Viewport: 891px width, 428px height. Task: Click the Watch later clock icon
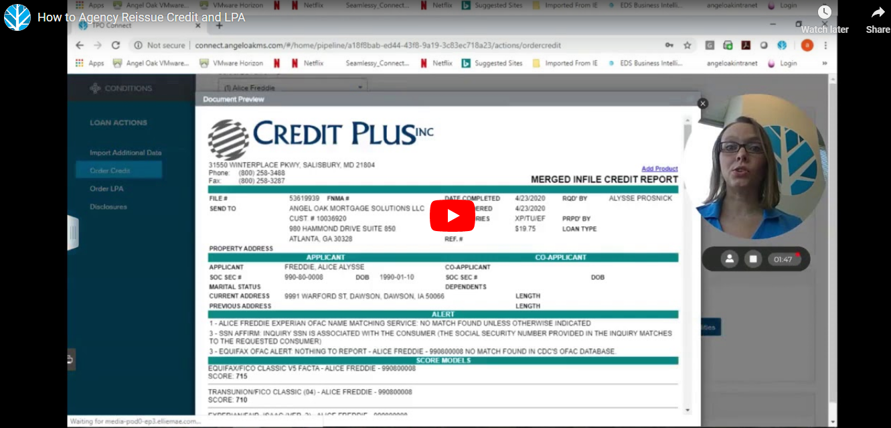[x=825, y=12]
